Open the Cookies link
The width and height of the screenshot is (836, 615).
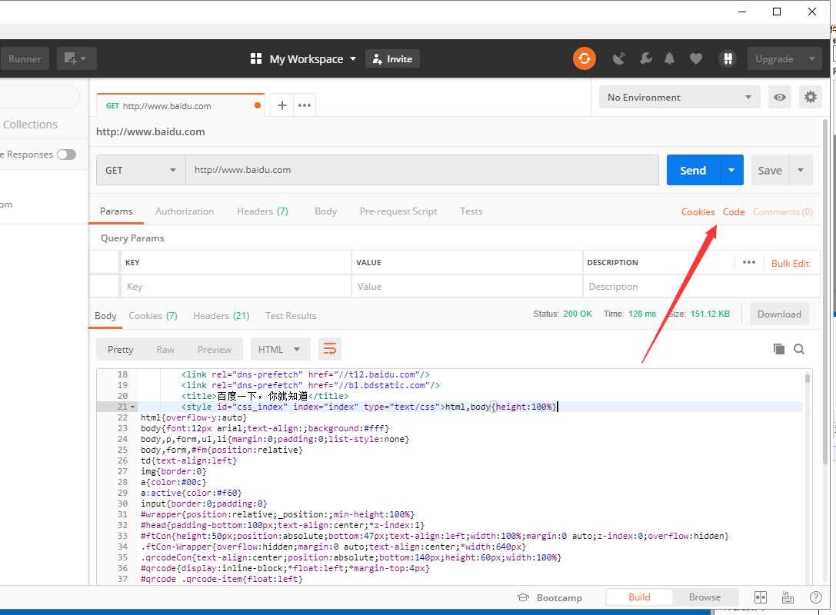point(698,211)
